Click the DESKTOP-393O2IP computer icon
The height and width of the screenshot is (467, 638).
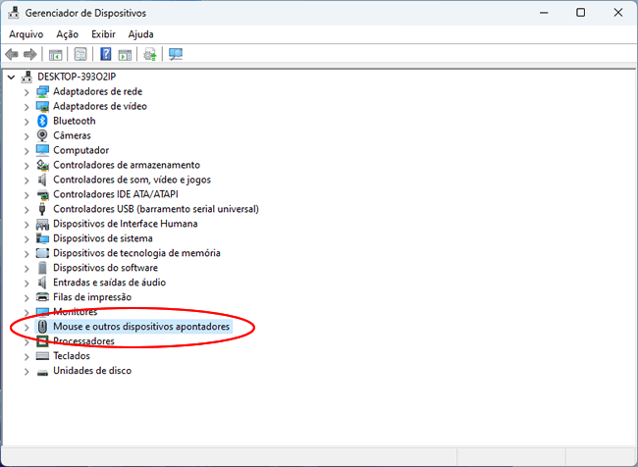point(27,77)
